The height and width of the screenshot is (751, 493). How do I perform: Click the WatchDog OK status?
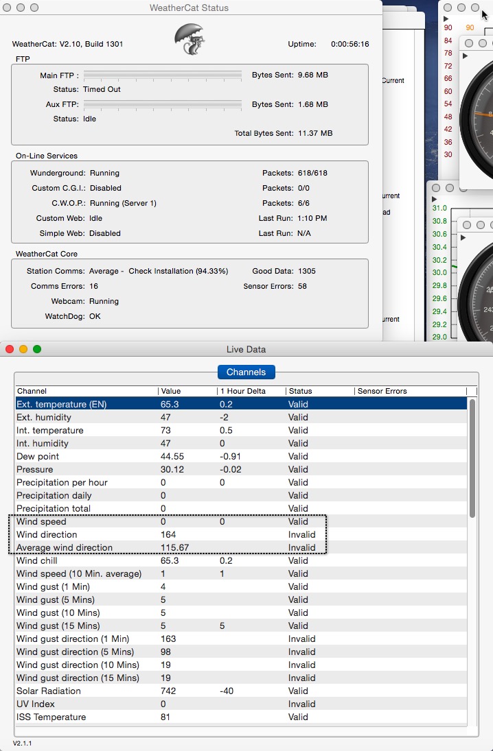click(95, 316)
